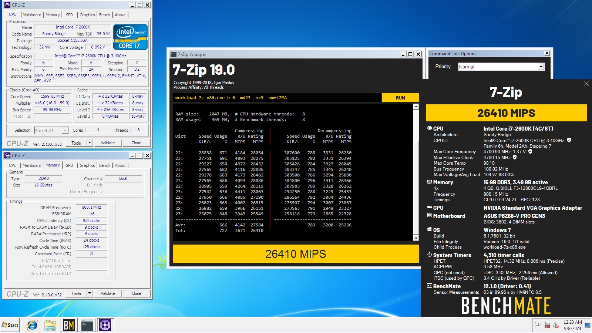The height and width of the screenshot is (333, 592).
Task: Click the BenchMate section icon near the bottom
Action: tap(430, 286)
